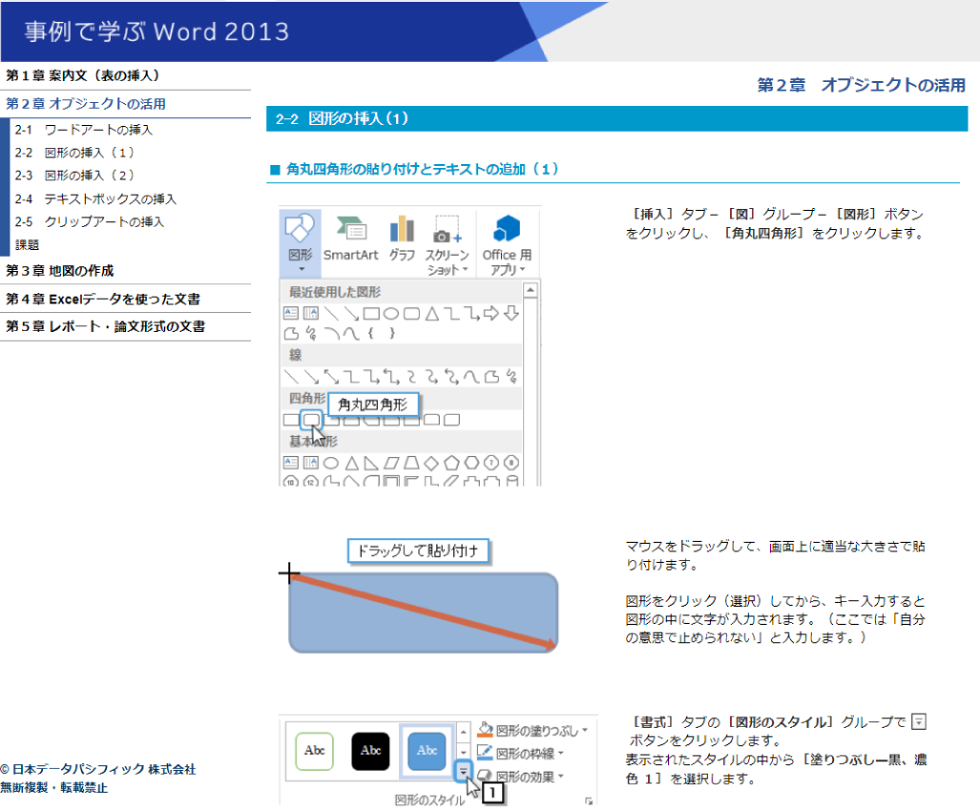Select the oval in recently used shapes
Image resolution: width=980 pixels, height=807 pixels.
(x=391, y=313)
